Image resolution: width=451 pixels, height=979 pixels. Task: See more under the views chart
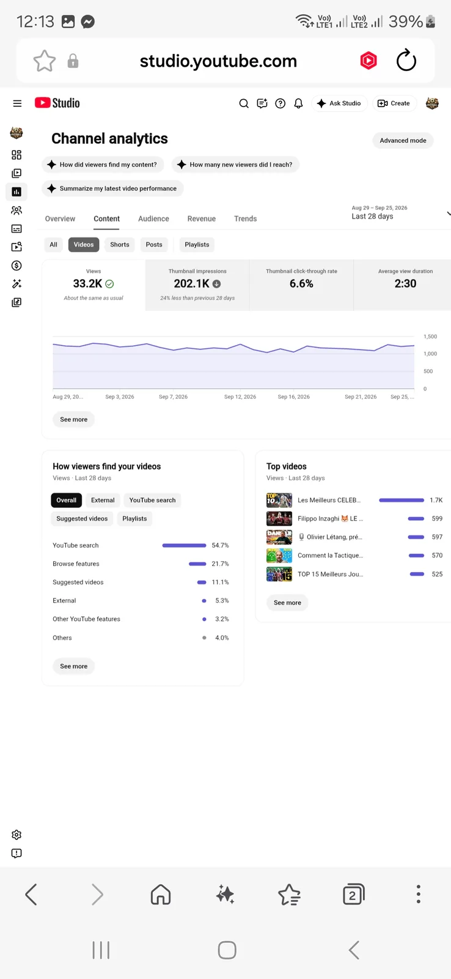click(73, 420)
